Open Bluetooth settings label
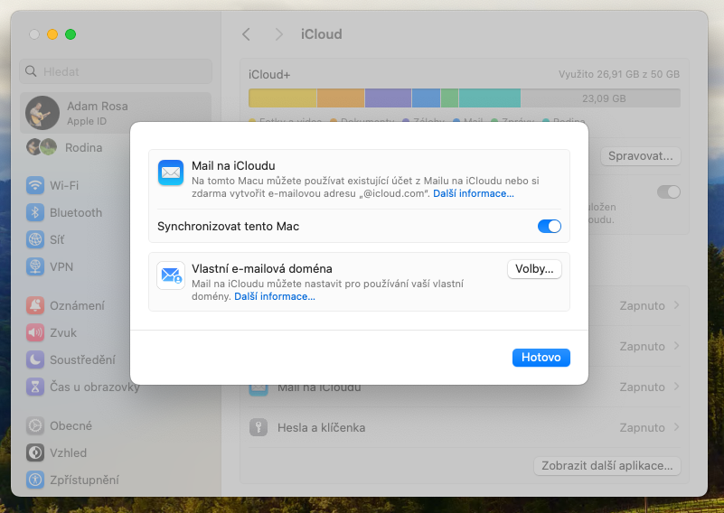 click(76, 212)
